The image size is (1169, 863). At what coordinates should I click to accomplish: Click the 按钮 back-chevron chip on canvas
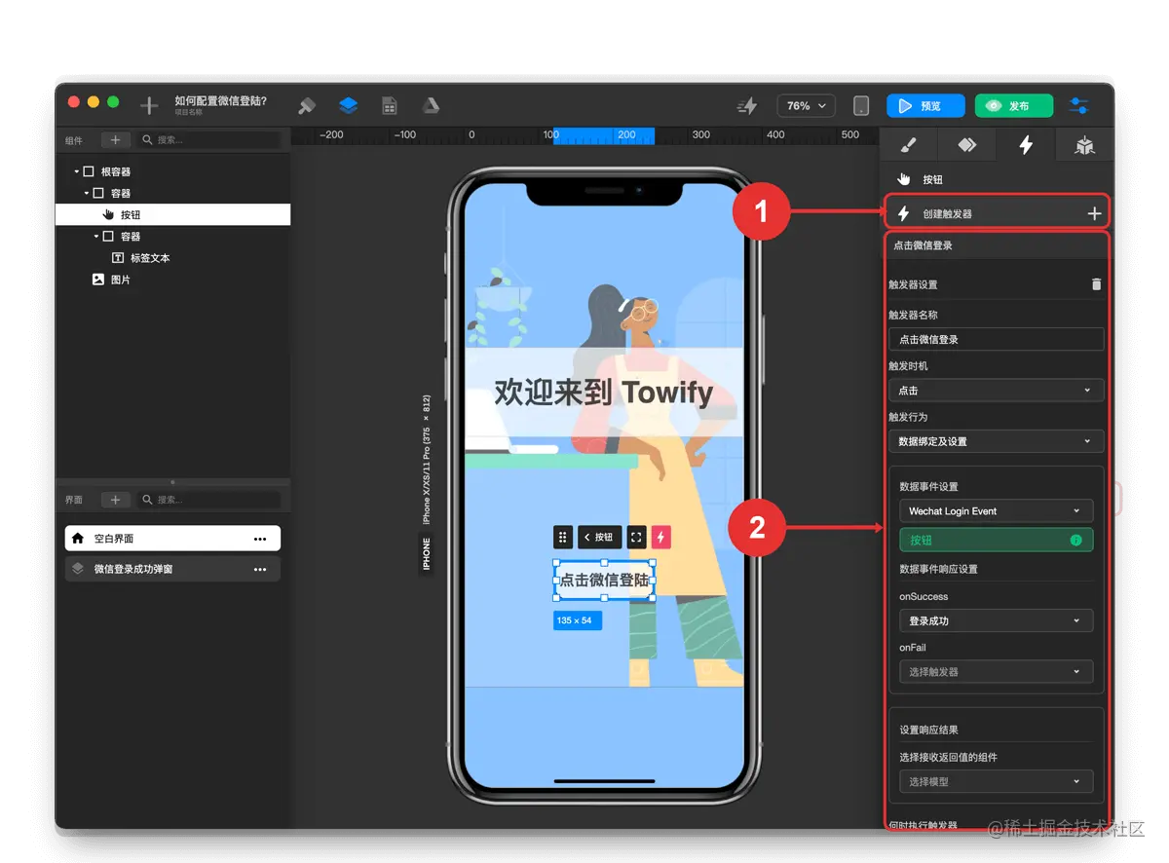599,537
